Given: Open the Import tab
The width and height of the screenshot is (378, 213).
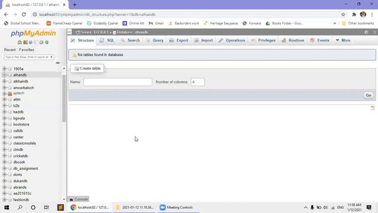Looking at the screenshot, I should point(203,40).
